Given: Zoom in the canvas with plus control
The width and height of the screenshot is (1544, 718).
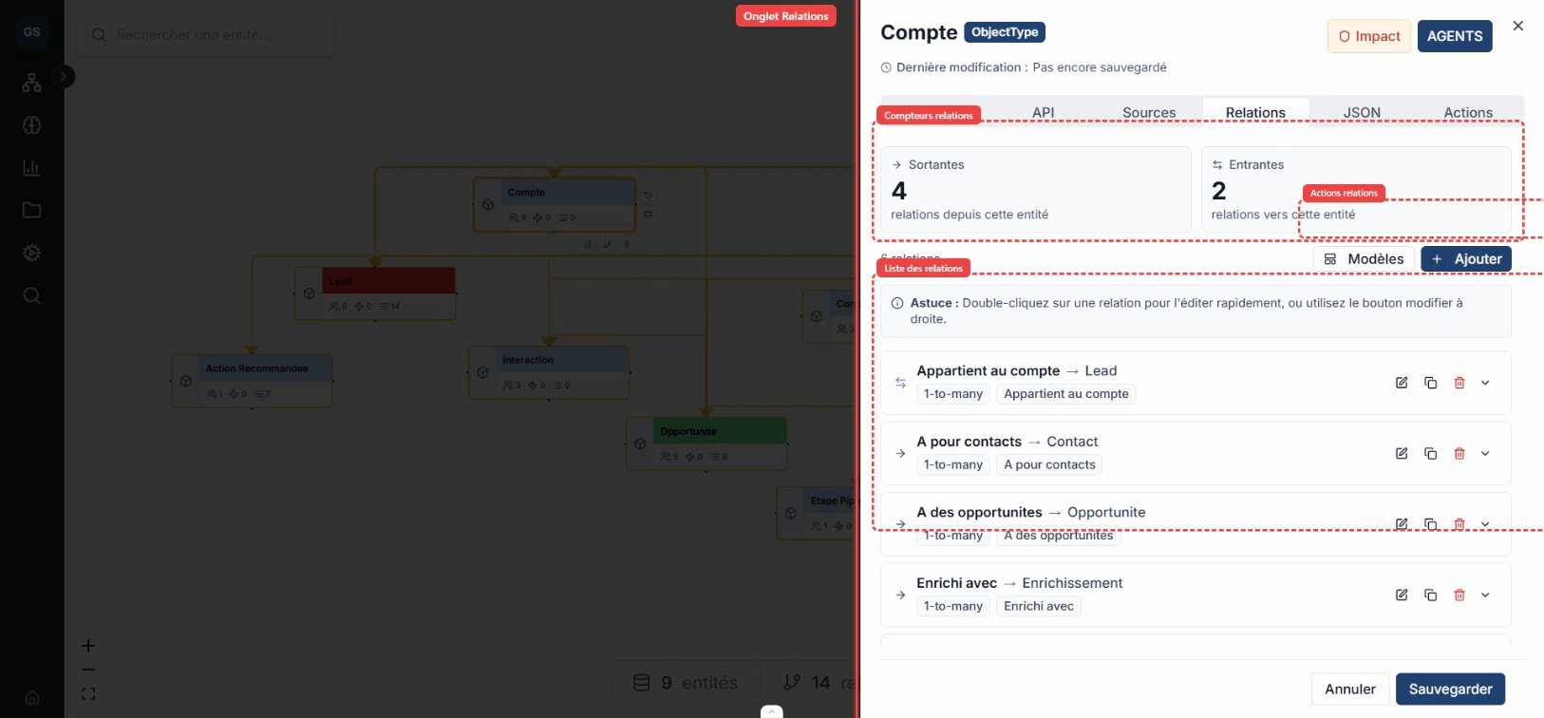Looking at the screenshot, I should coord(88,646).
